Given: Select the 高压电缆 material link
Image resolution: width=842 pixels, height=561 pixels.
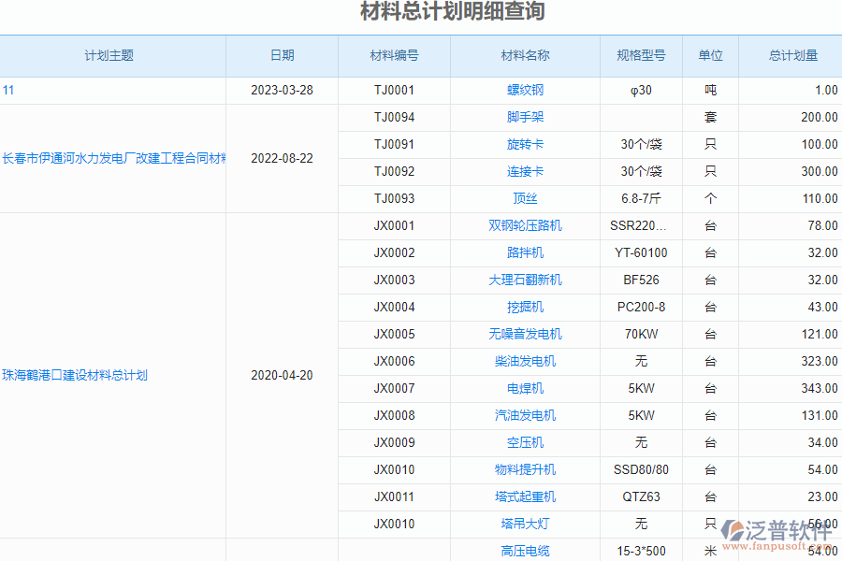Looking at the screenshot, I should click(526, 551).
